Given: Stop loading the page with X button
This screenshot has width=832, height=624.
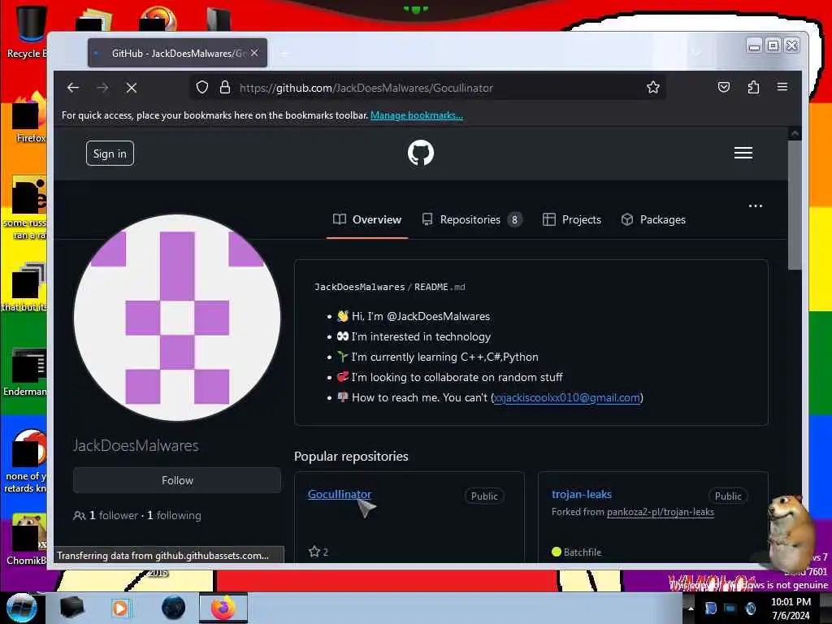Looking at the screenshot, I should (x=132, y=88).
